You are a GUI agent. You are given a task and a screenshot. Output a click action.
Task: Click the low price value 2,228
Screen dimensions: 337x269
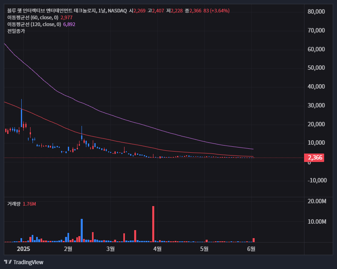177,10
